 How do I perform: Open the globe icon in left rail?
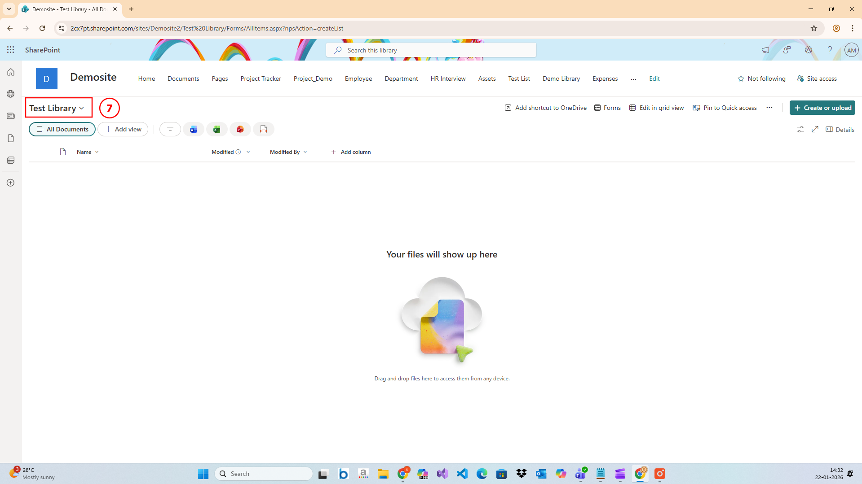[11, 94]
